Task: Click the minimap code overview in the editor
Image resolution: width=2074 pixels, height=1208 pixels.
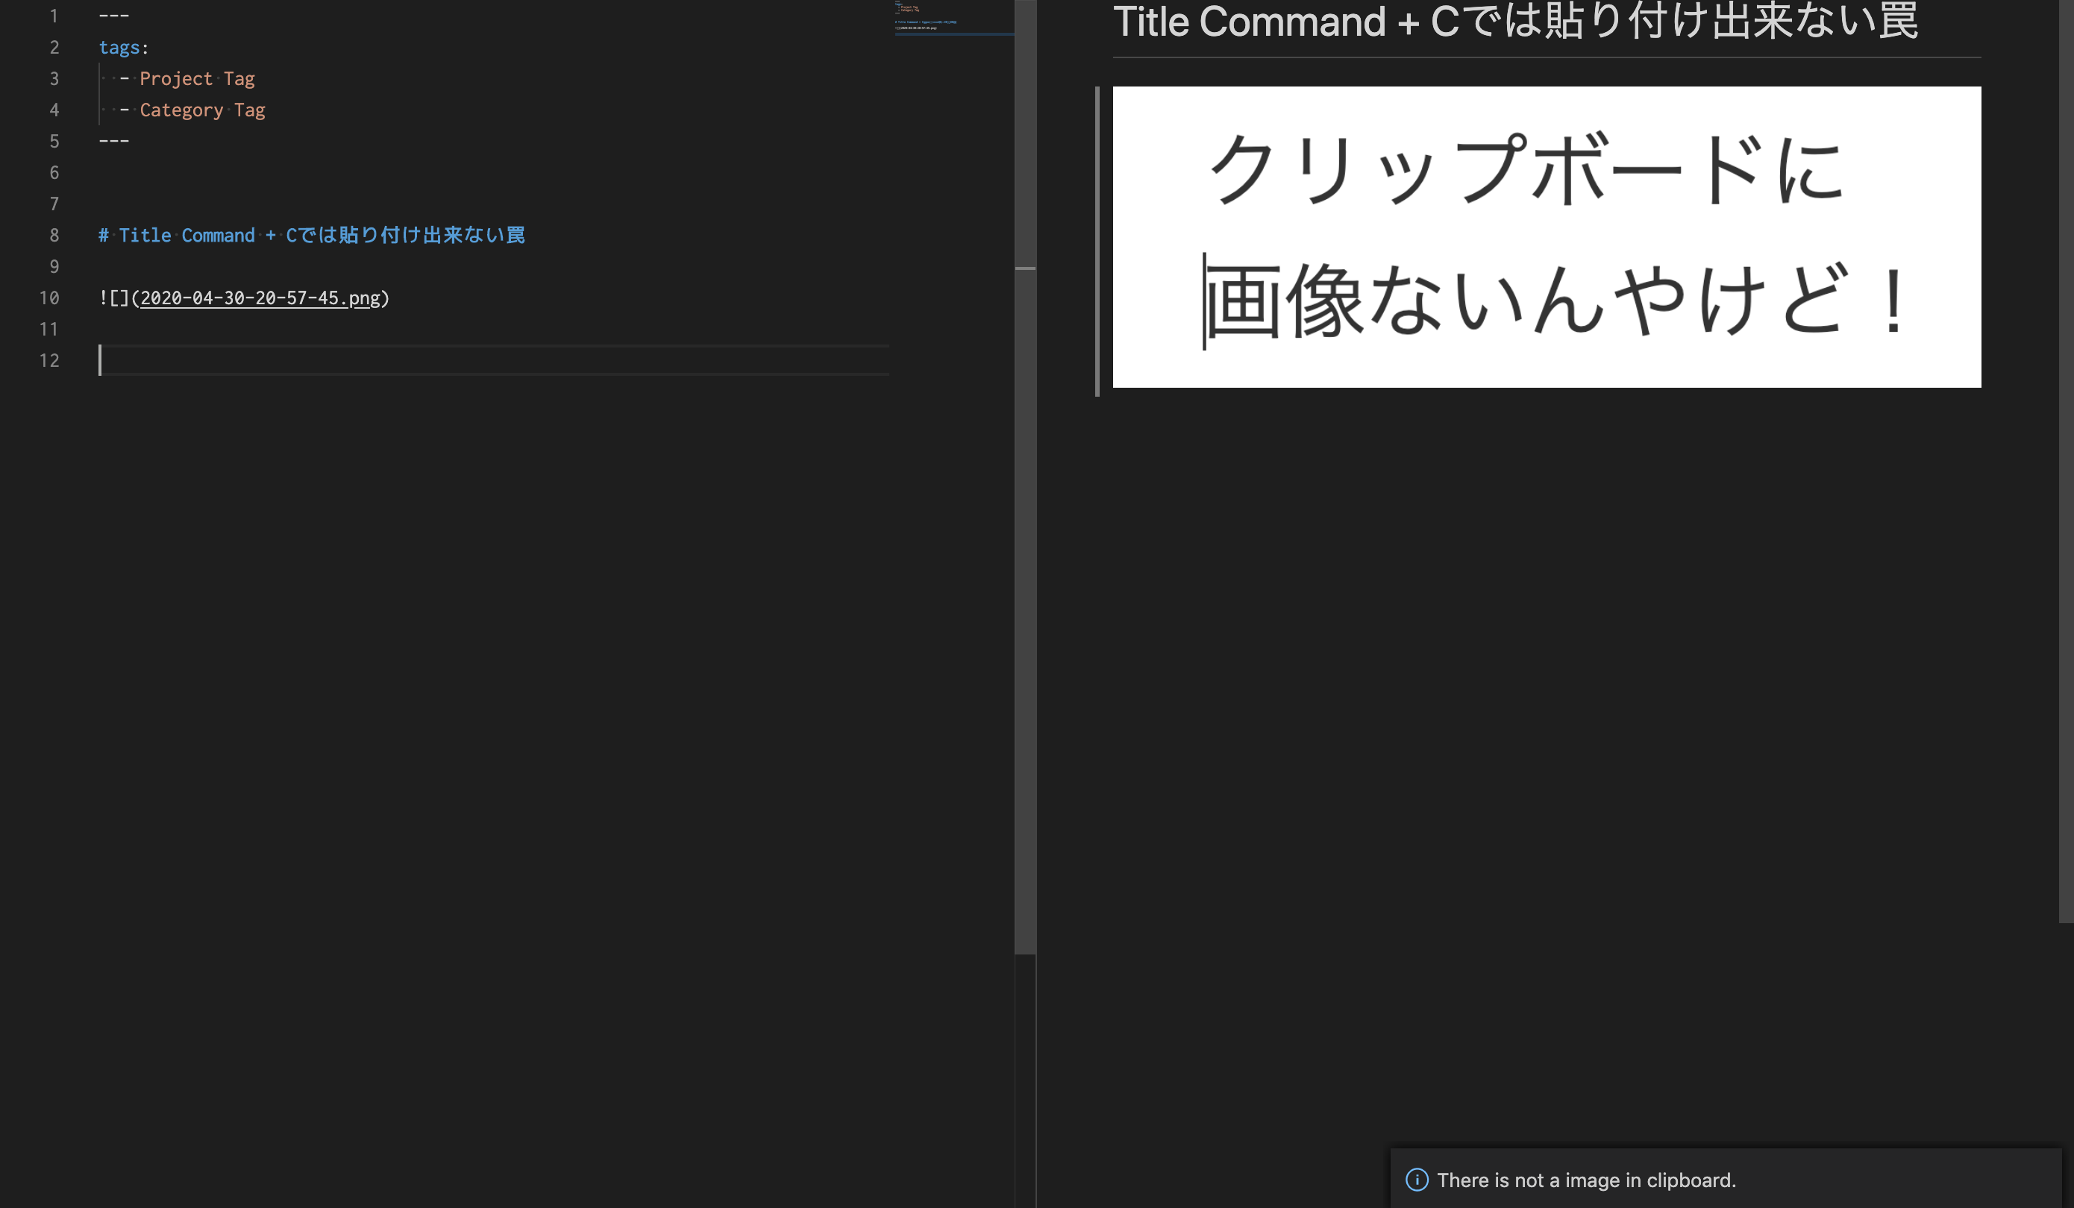Action: [x=953, y=18]
